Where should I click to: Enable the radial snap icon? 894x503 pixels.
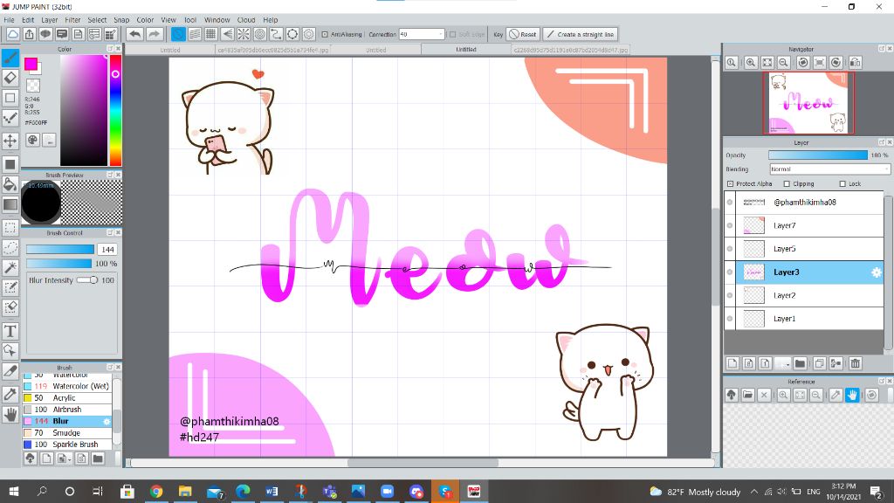[244, 34]
